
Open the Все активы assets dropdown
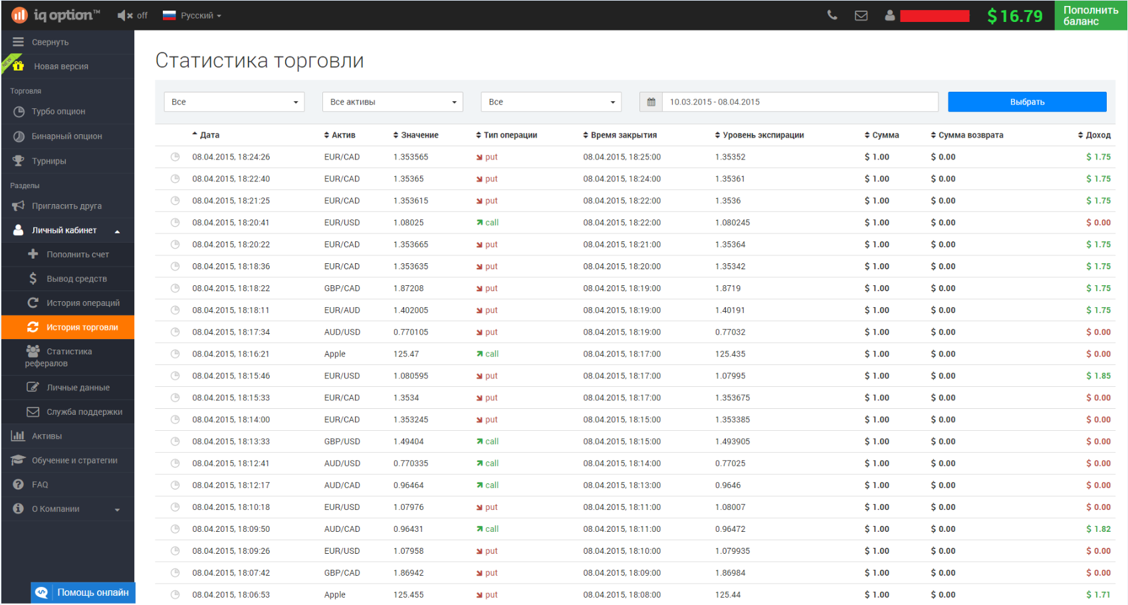pos(393,102)
